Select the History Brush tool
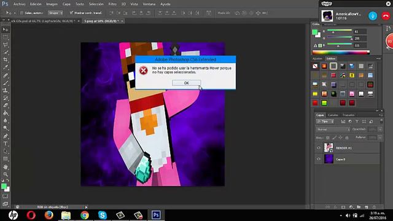 coord(6,98)
